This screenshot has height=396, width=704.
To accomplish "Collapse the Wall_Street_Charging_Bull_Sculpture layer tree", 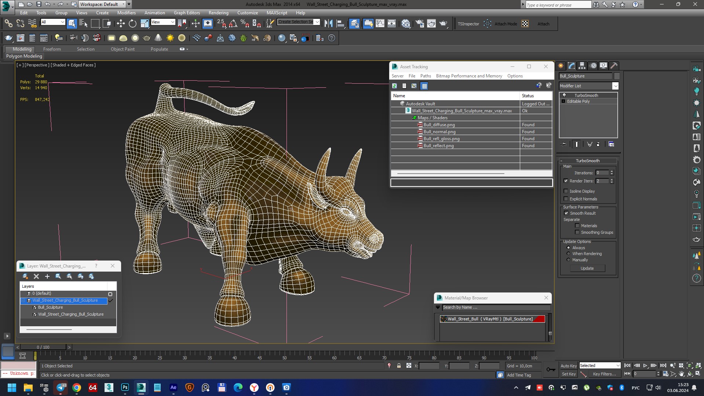I will click(x=23, y=301).
